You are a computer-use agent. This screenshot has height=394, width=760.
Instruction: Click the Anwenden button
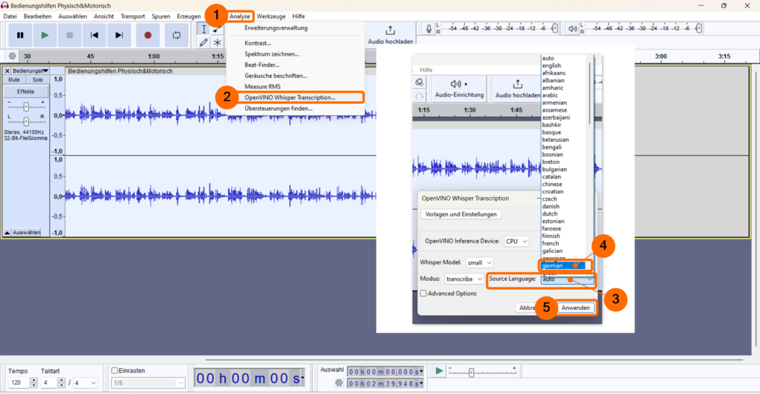click(575, 308)
